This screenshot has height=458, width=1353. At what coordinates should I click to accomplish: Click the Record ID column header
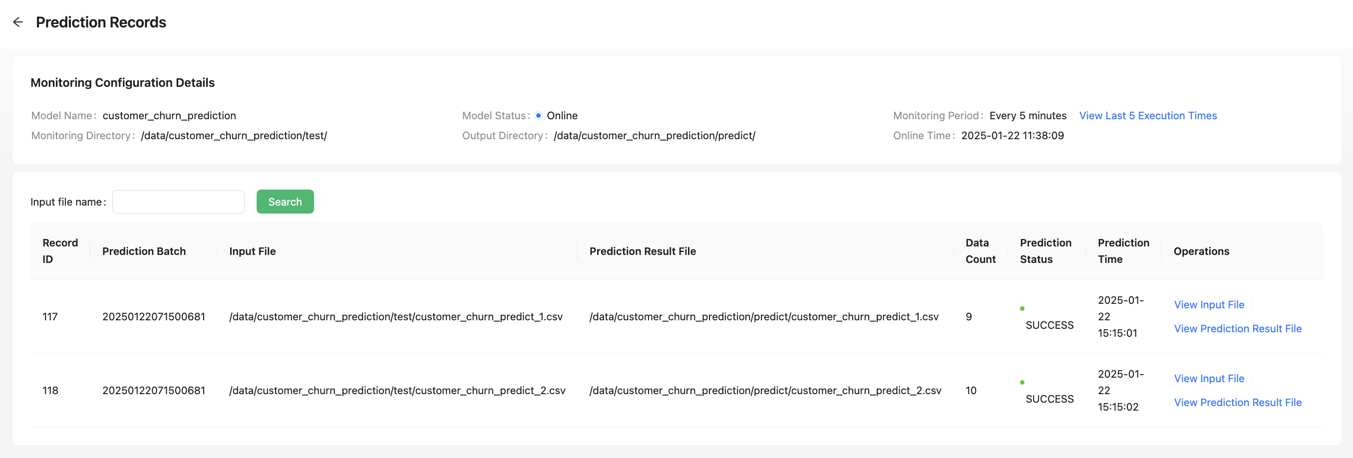[60, 251]
